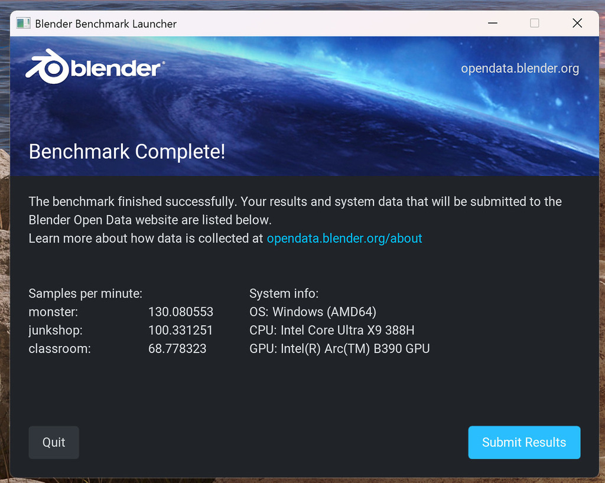Select the OS Windows (AMD64) line
Screen dimensions: 605x483
pyautogui.click(x=313, y=312)
